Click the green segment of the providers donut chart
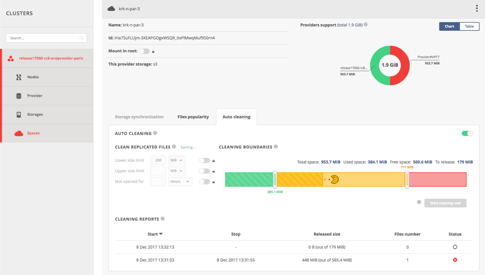 376,66
